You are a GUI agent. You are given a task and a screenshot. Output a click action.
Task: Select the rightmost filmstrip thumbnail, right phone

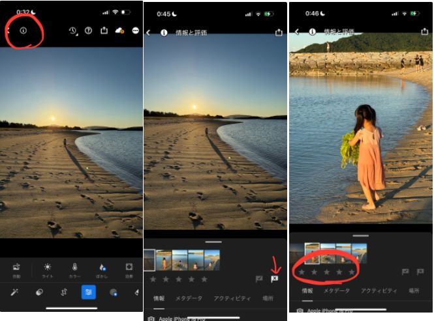pos(359,253)
